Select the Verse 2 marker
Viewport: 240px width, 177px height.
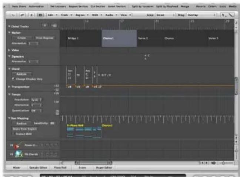(150, 38)
